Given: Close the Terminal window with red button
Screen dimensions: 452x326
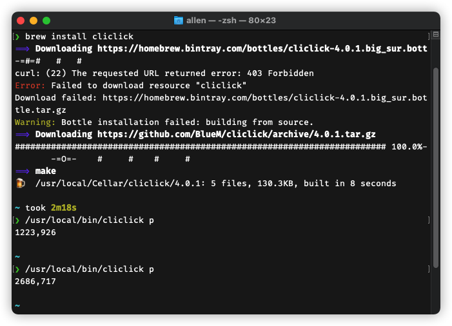Looking at the screenshot, I should click(21, 21).
